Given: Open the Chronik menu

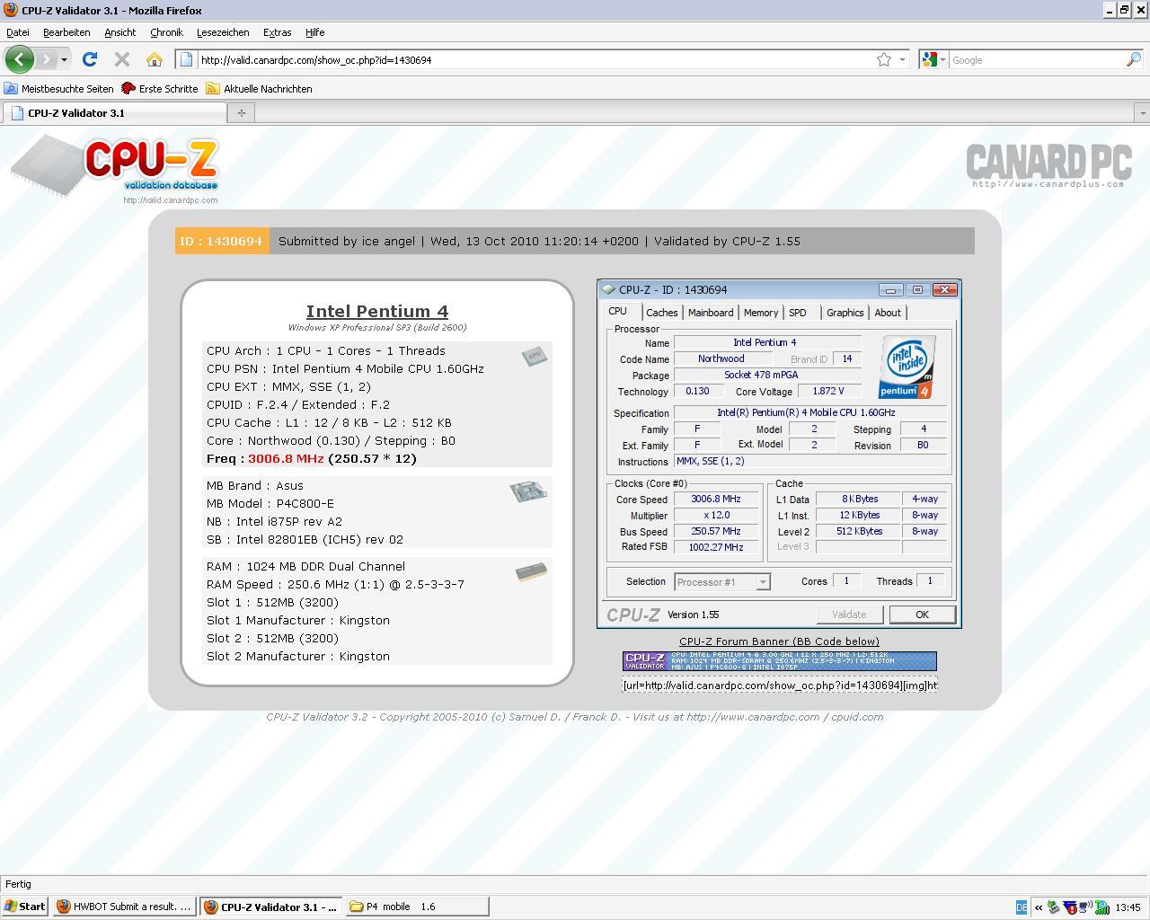Looking at the screenshot, I should (x=166, y=32).
